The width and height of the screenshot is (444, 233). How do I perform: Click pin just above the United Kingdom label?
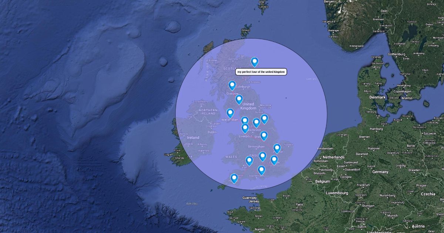pyautogui.click(x=239, y=99)
